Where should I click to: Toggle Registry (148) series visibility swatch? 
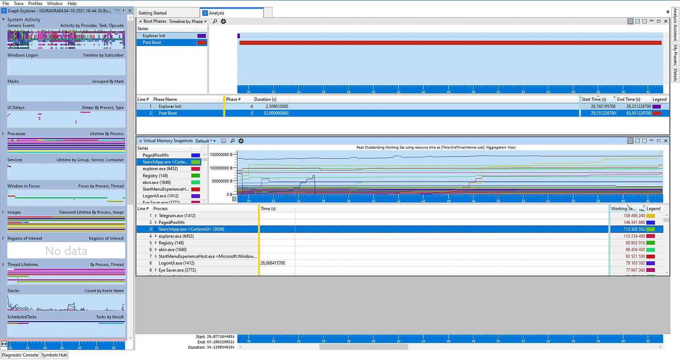click(195, 176)
